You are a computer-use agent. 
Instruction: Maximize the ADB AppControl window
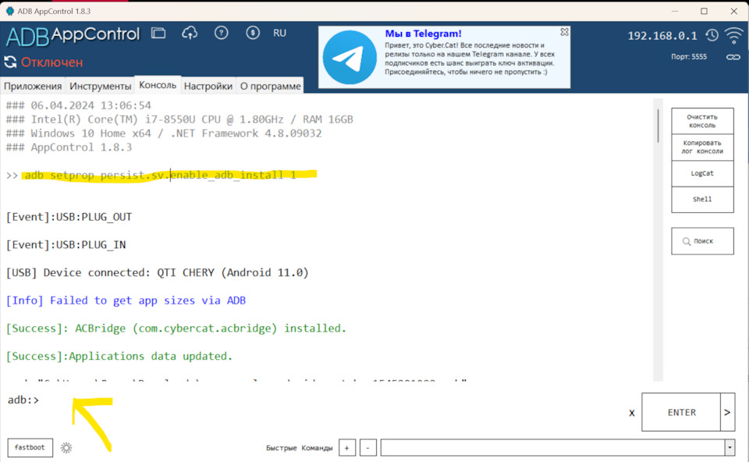click(x=704, y=11)
